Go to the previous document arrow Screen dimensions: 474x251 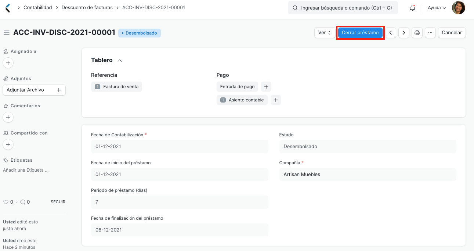(x=391, y=33)
